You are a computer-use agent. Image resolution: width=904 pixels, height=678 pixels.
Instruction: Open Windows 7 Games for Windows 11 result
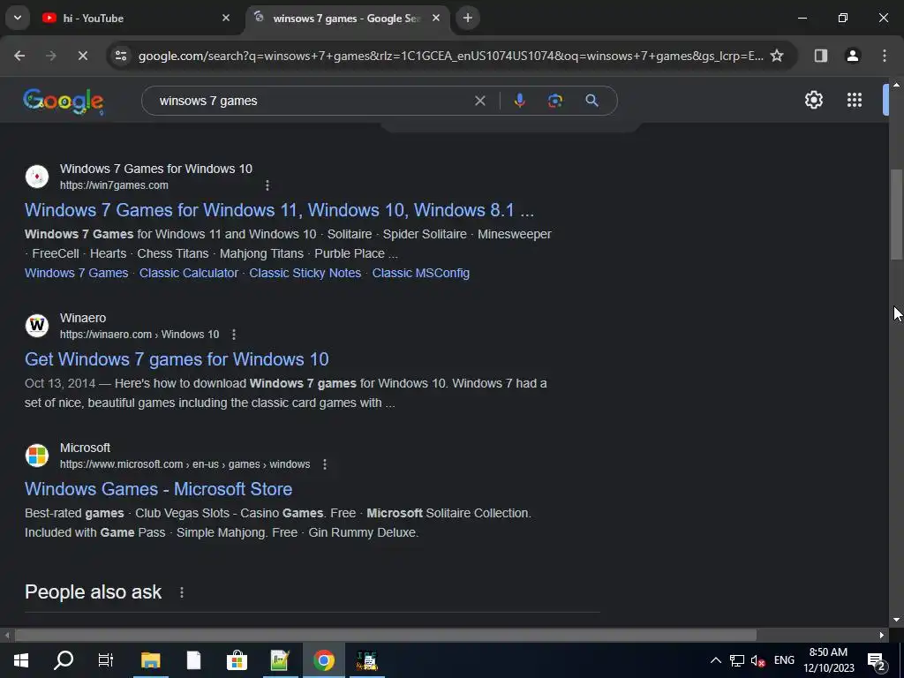click(x=279, y=210)
